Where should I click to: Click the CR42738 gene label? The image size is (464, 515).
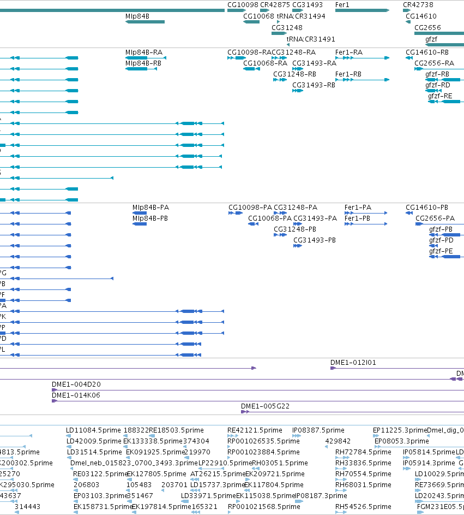418,5
